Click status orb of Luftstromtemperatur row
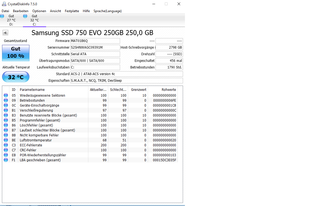 [x=6, y=140]
